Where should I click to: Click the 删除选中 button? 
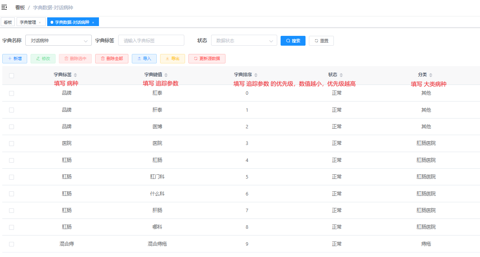(x=75, y=58)
